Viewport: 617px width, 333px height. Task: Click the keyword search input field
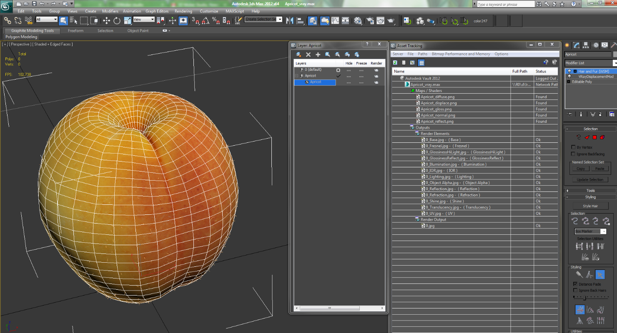coord(505,4)
